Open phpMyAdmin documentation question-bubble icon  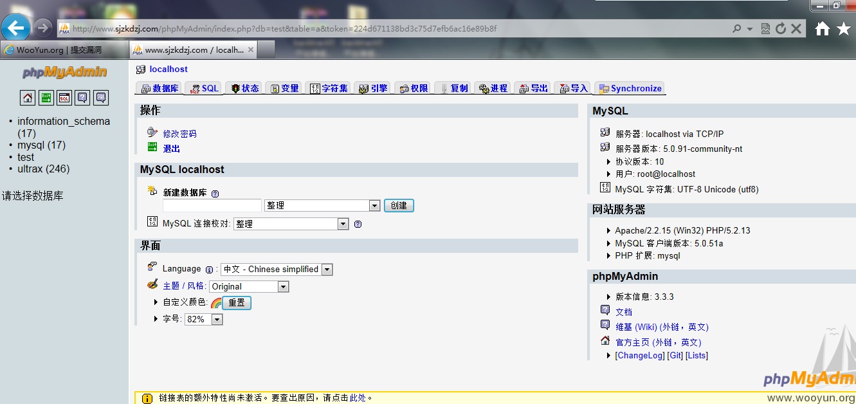82,98
